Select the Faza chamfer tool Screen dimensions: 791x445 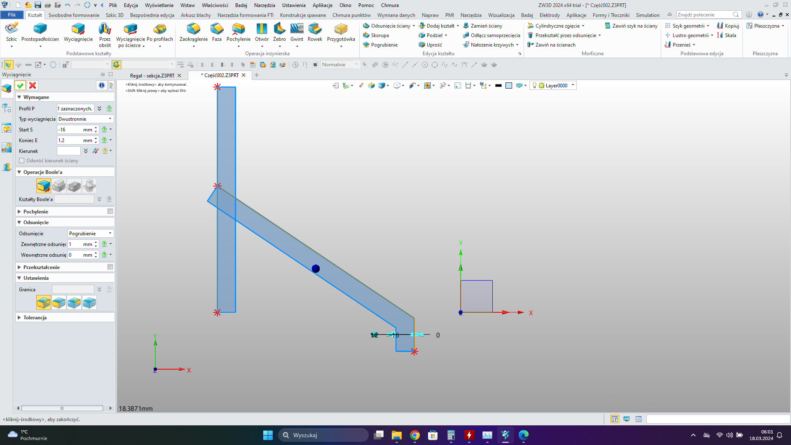coord(217,32)
